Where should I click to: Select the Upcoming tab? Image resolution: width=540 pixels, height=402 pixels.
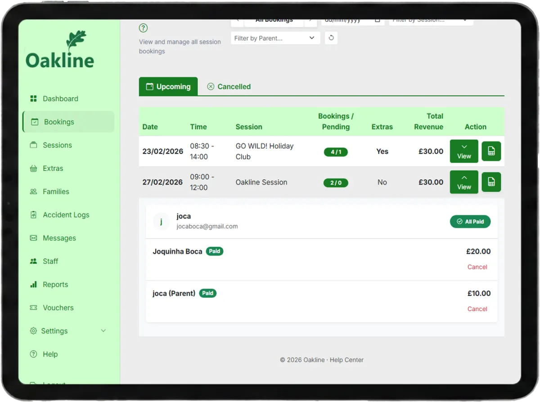coord(168,87)
